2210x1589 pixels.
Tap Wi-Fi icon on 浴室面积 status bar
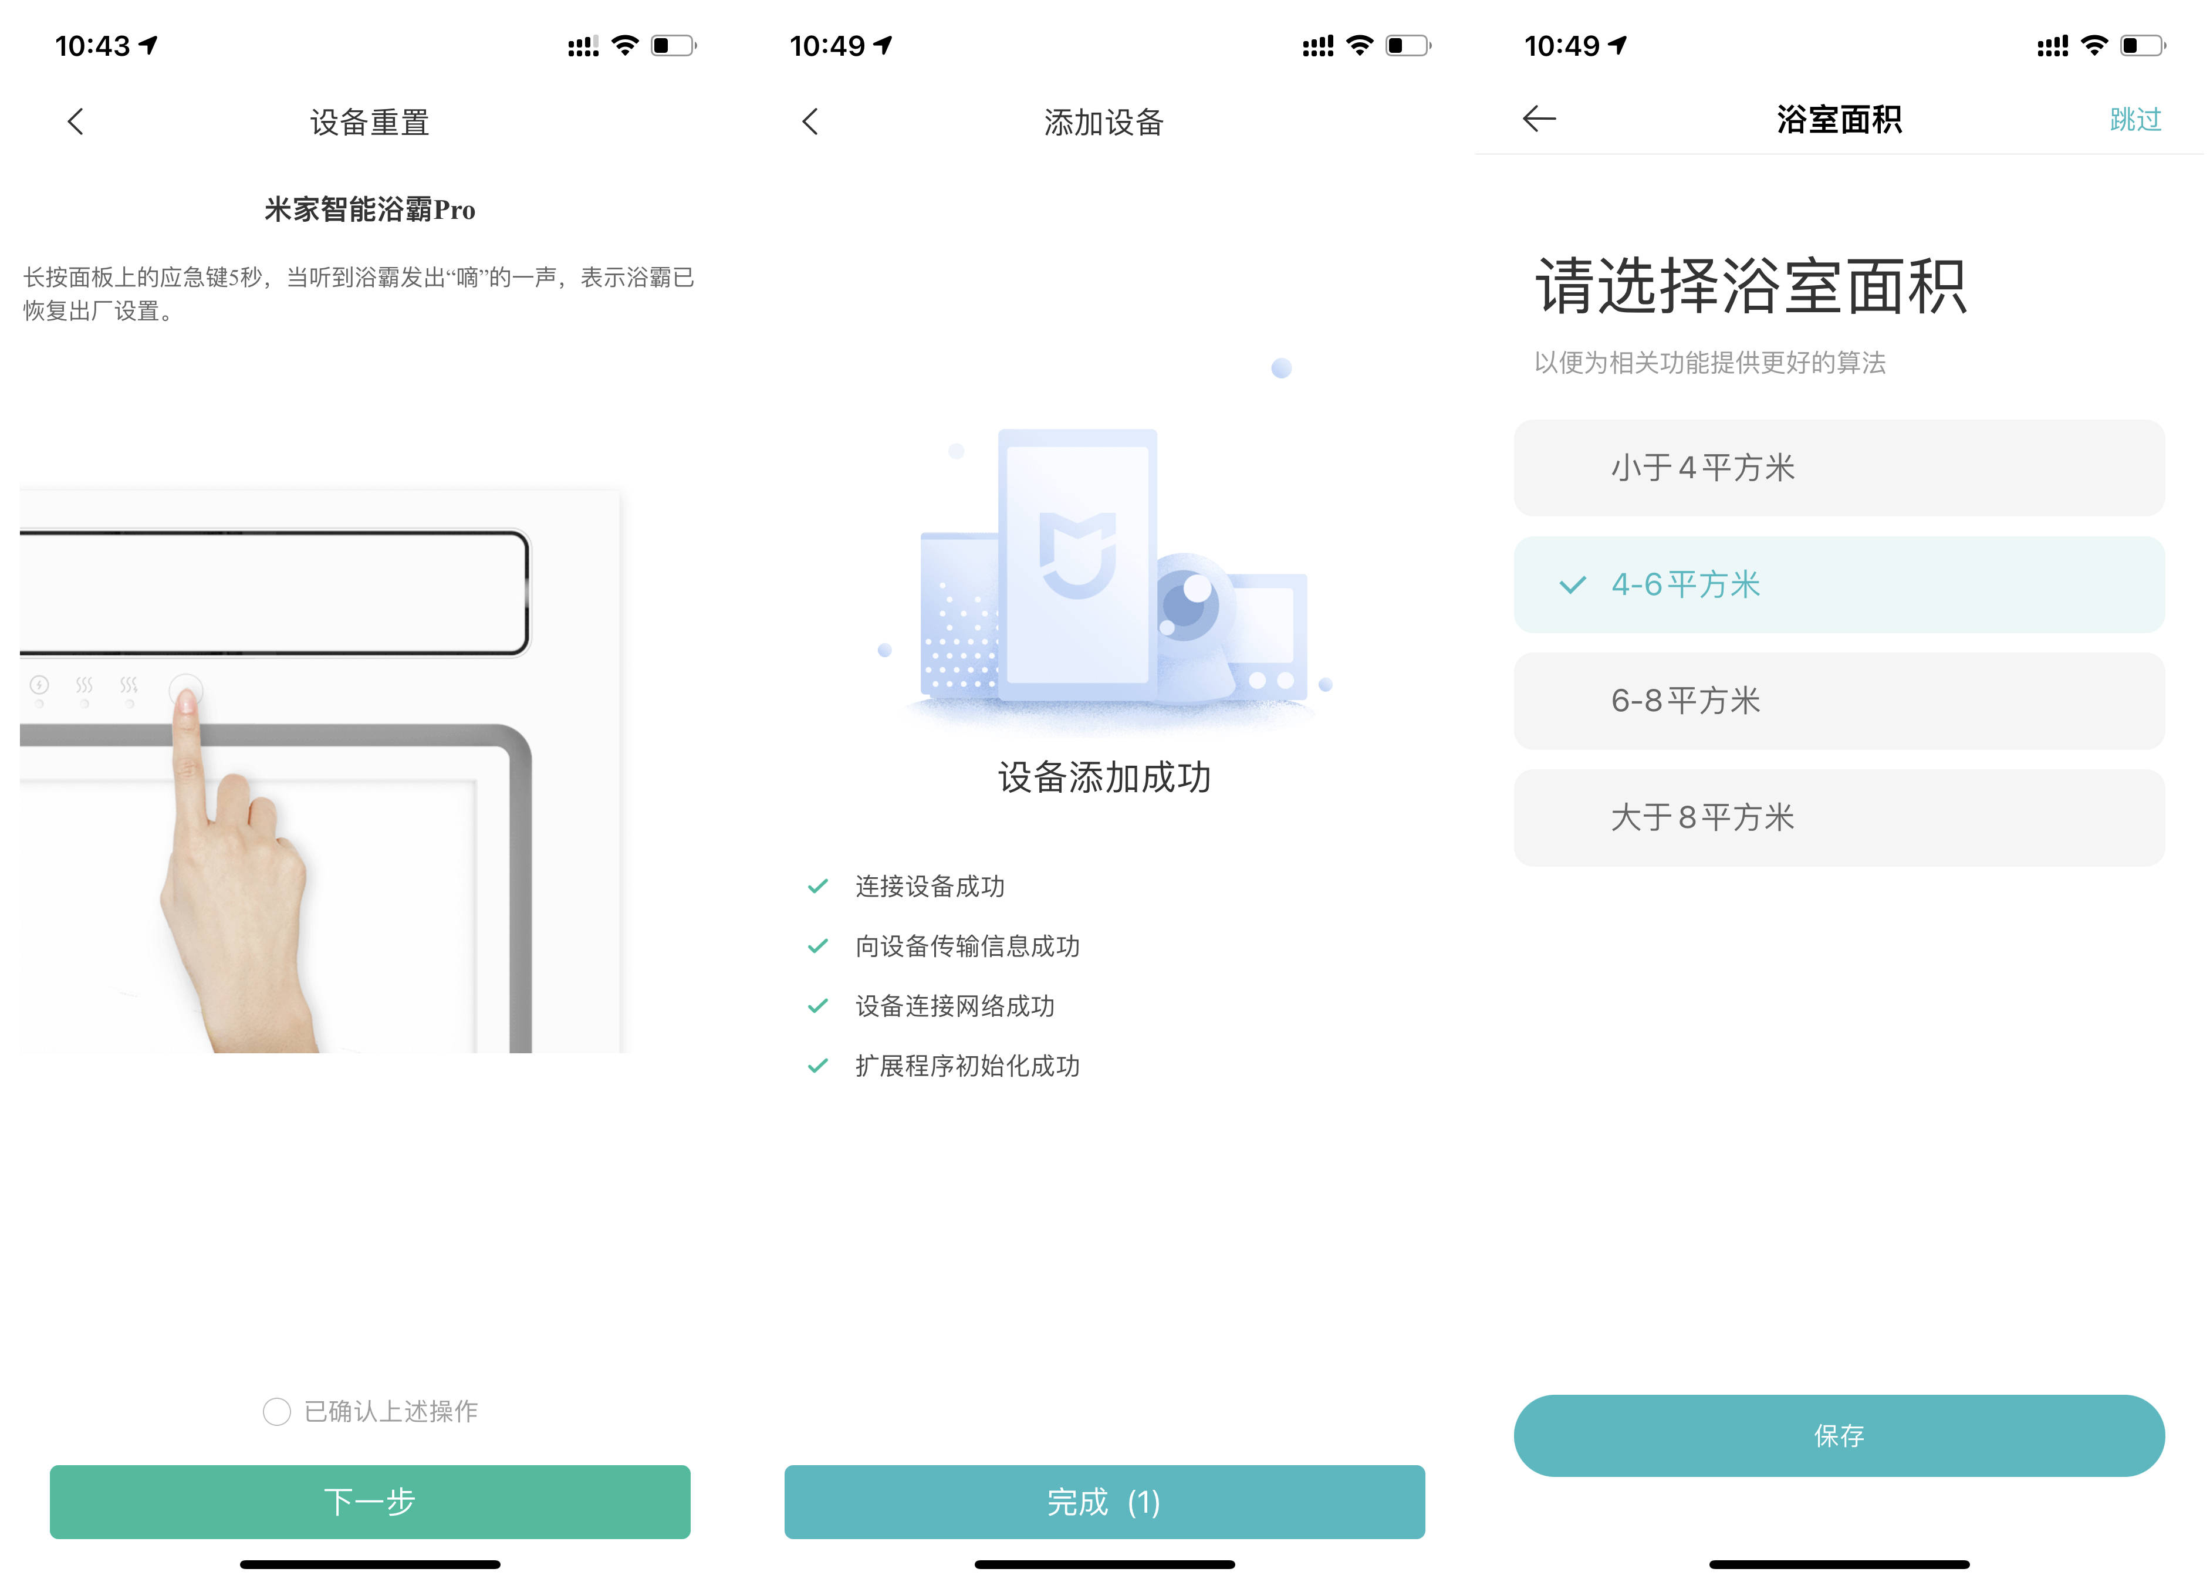click(x=2094, y=45)
